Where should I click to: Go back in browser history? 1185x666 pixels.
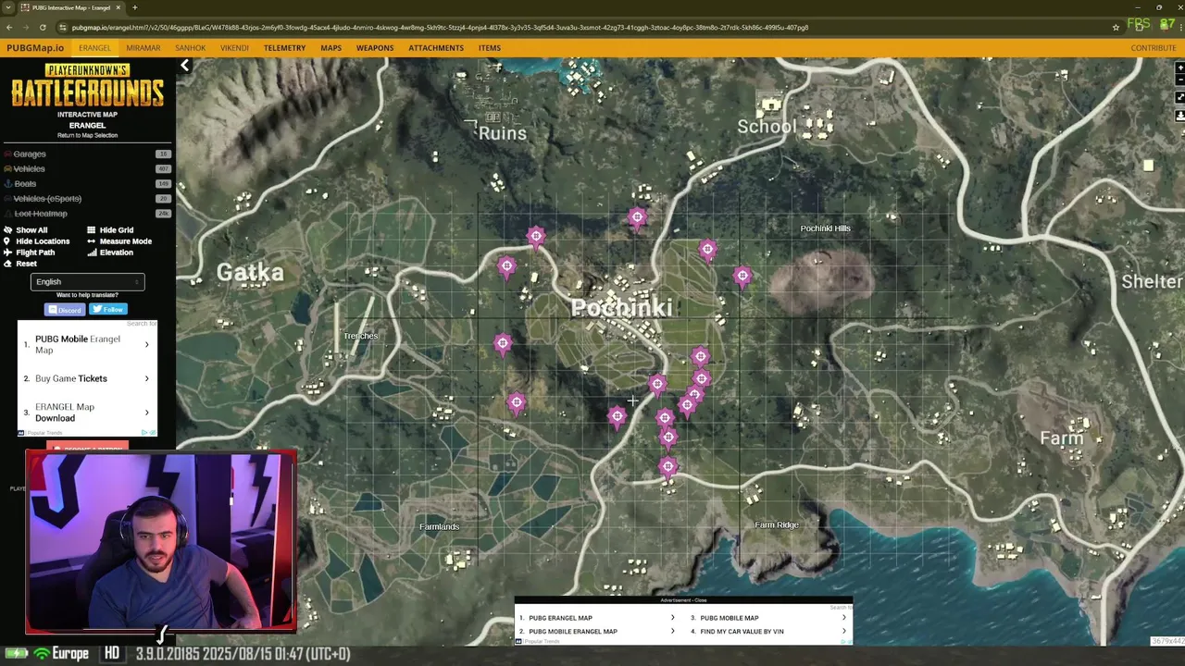coord(9,27)
